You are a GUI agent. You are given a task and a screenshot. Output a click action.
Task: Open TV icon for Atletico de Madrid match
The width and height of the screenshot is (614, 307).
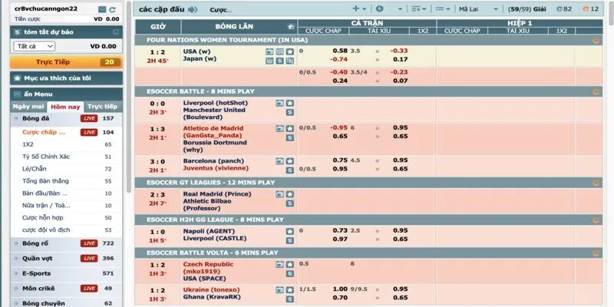pyautogui.click(x=279, y=128)
